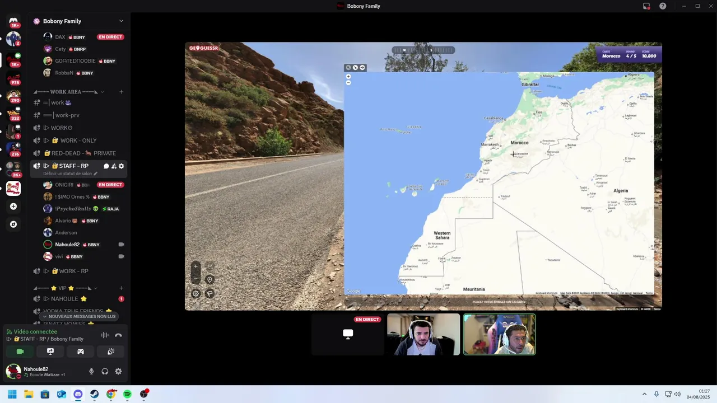Zoom in GeoGuessr map plus button

(348, 77)
